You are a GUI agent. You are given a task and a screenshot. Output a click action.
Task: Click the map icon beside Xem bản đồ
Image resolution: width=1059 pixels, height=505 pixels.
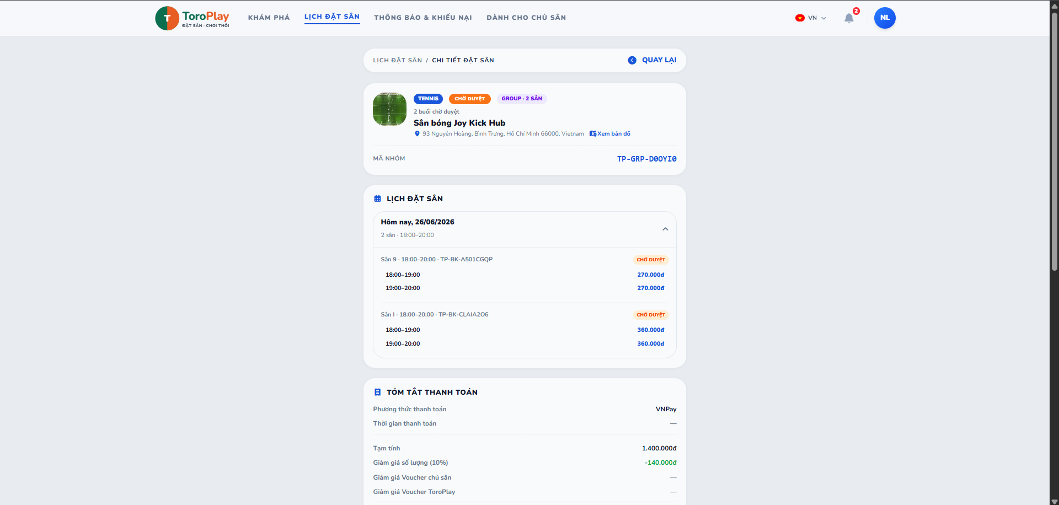pos(593,133)
